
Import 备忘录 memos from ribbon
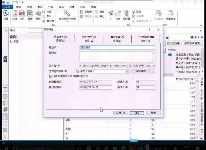point(48,21)
